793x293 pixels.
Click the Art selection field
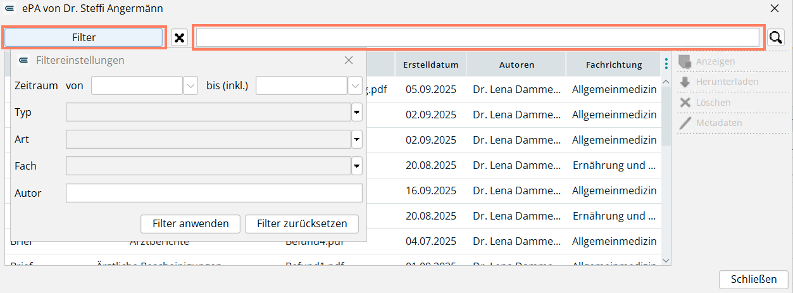click(208, 139)
